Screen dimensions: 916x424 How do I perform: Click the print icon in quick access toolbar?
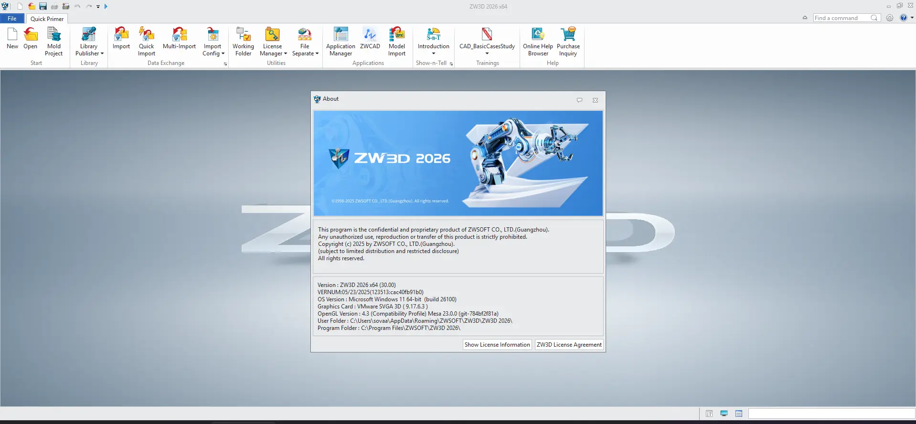54,6
